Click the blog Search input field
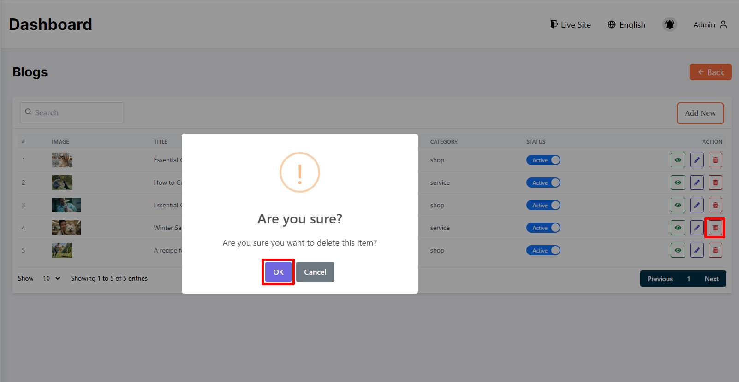This screenshot has width=739, height=382. [x=72, y=112]
